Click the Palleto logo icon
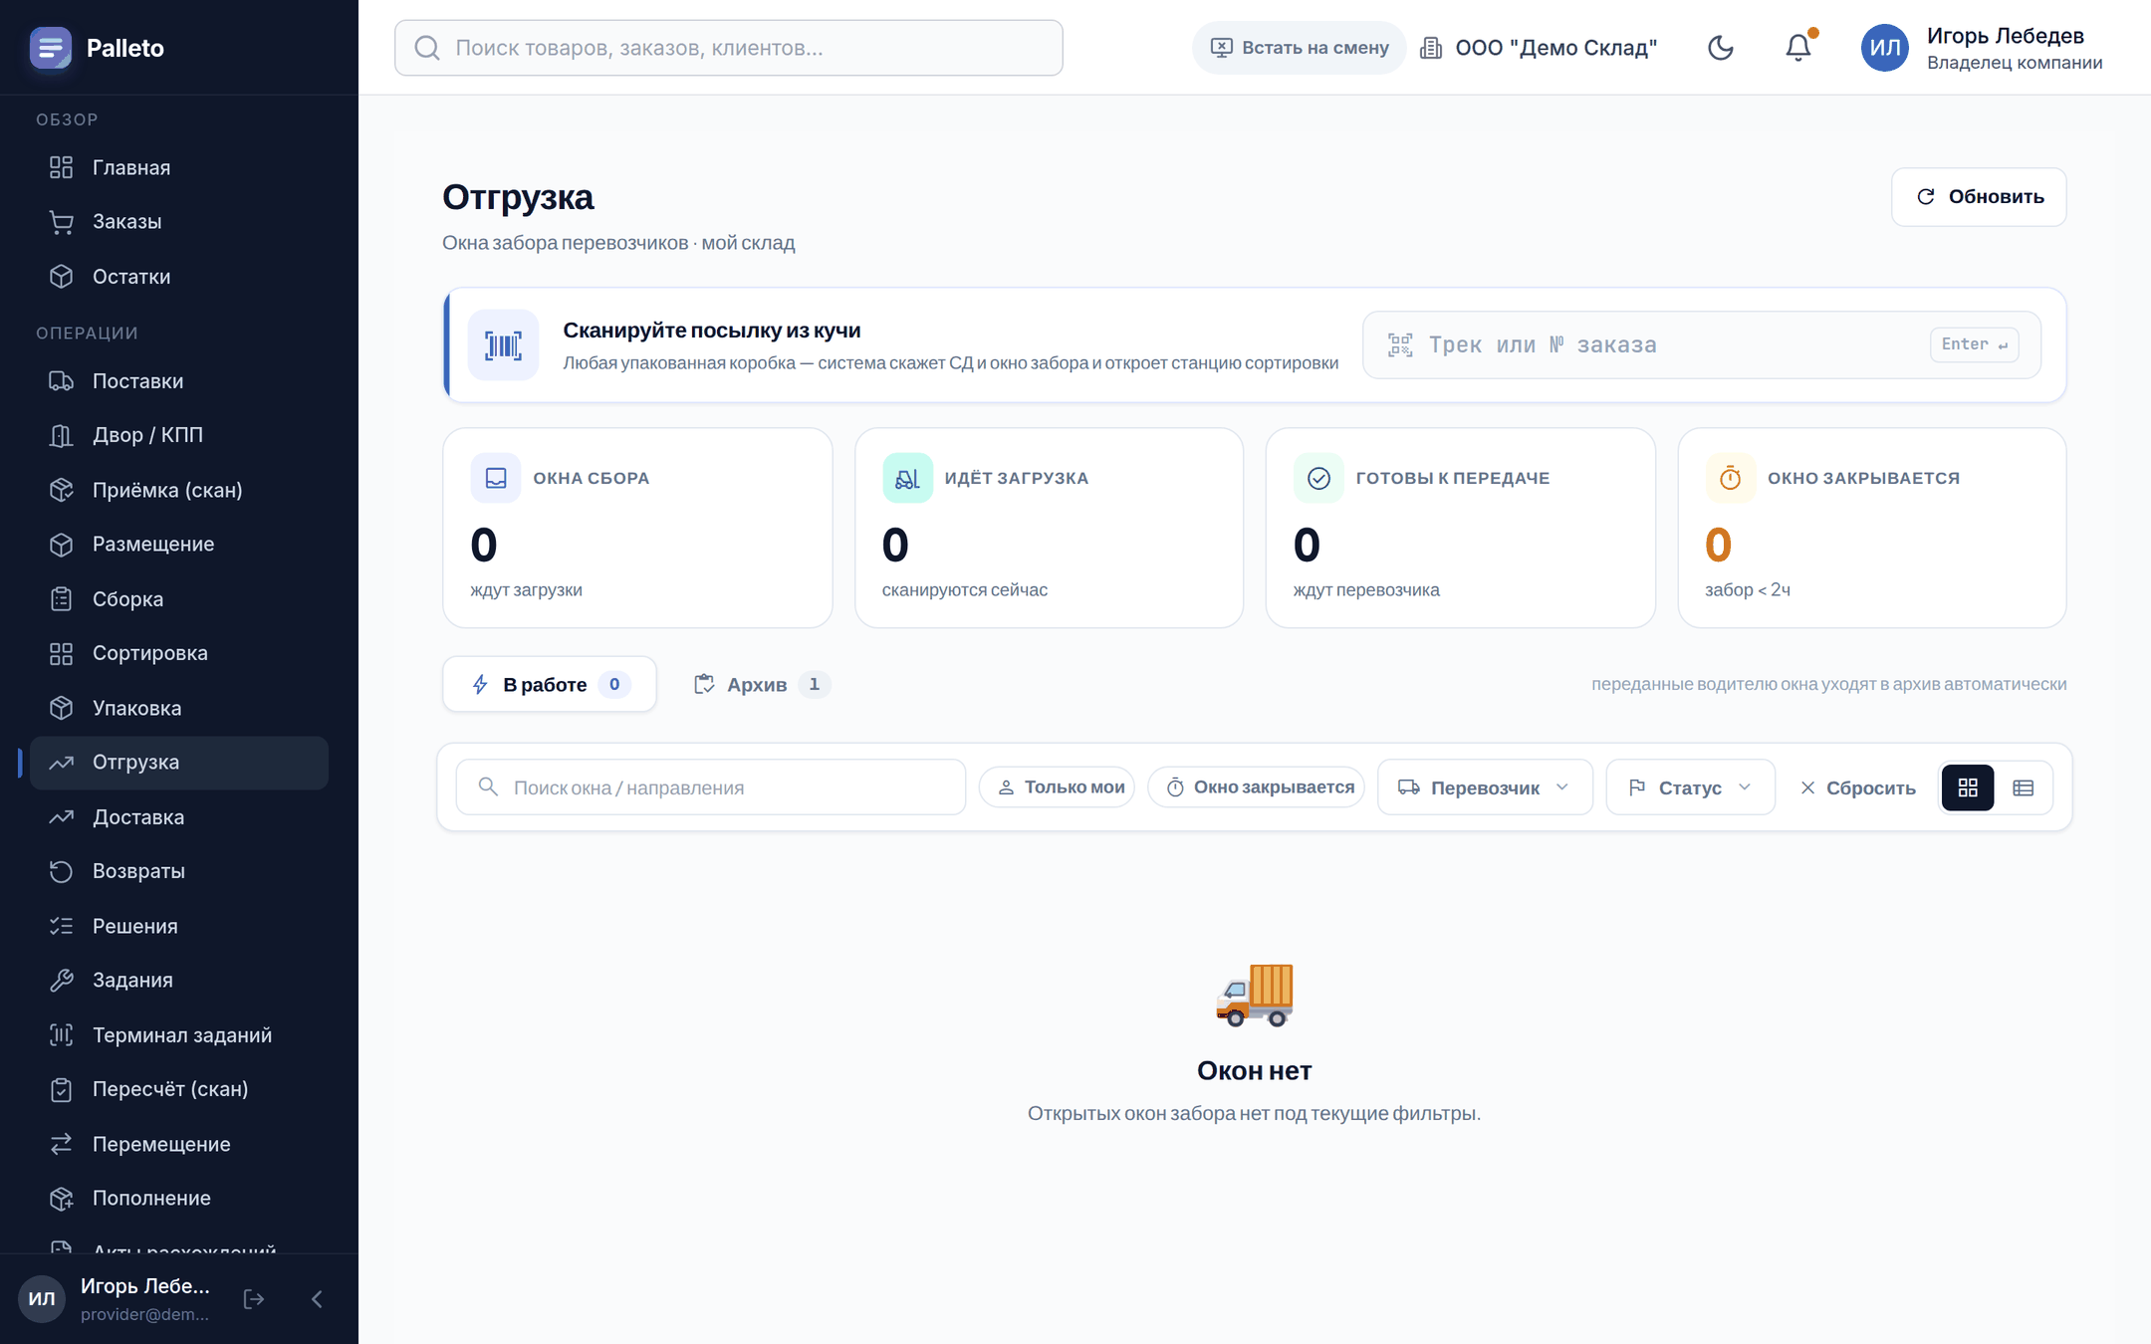2151x1344 pixels. [51, 48]
